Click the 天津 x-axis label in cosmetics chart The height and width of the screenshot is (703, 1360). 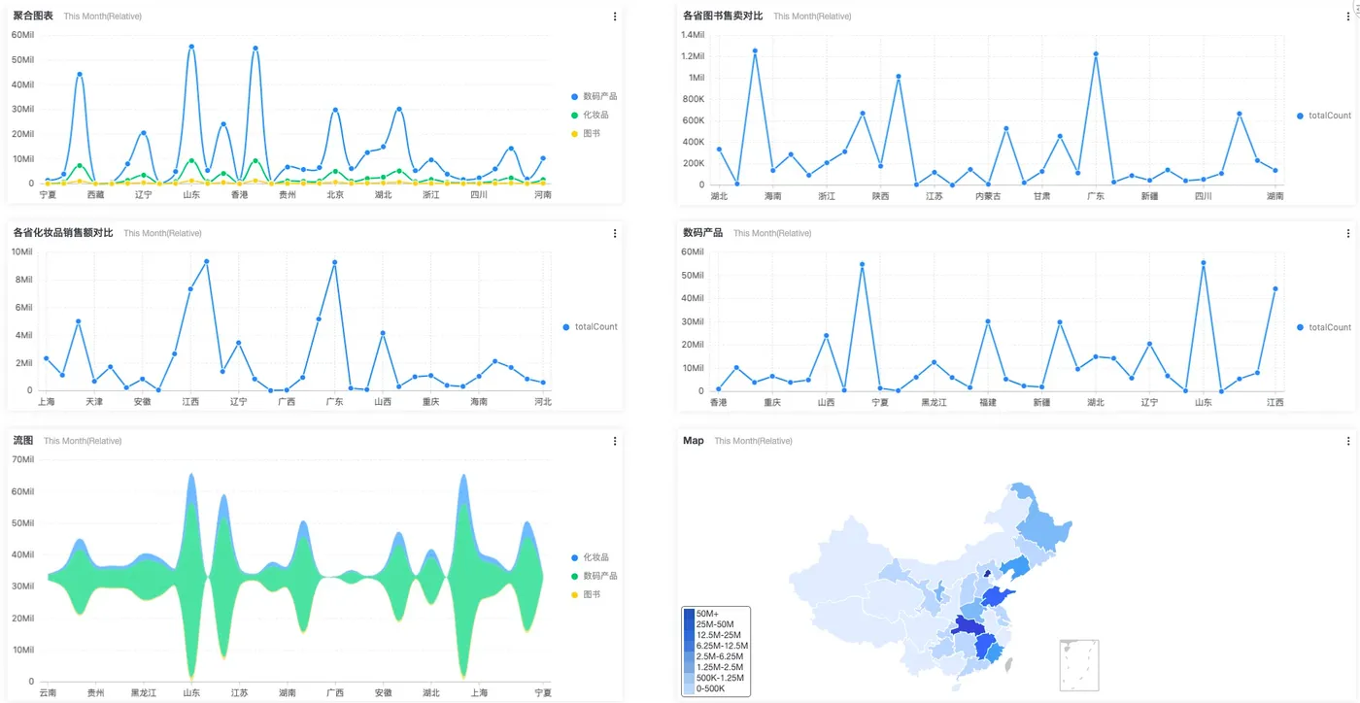[94, 402]
